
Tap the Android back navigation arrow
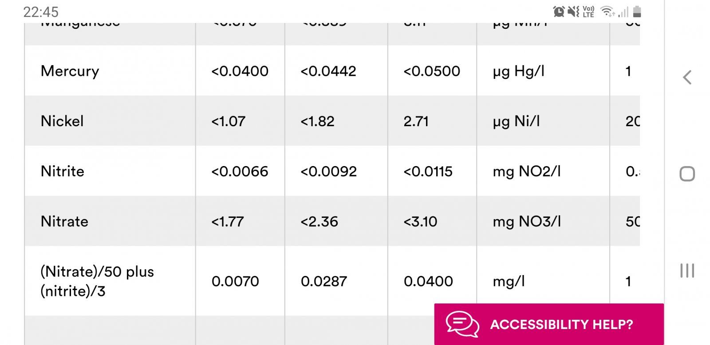[687, 78]
